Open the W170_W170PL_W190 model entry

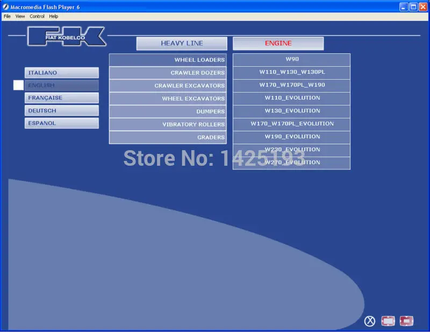pyautogui.click(x=291, y=85)
